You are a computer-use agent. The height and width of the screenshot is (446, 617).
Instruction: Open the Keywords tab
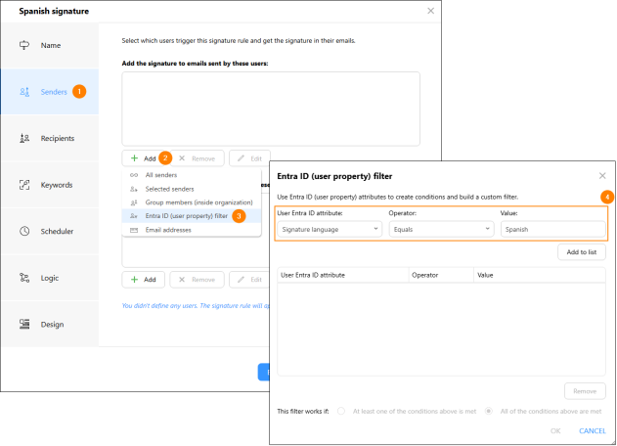pyautogui.click(x=50, y=185)
